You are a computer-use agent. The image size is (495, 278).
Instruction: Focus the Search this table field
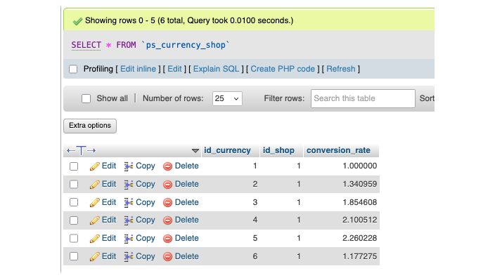click(363, 99)
